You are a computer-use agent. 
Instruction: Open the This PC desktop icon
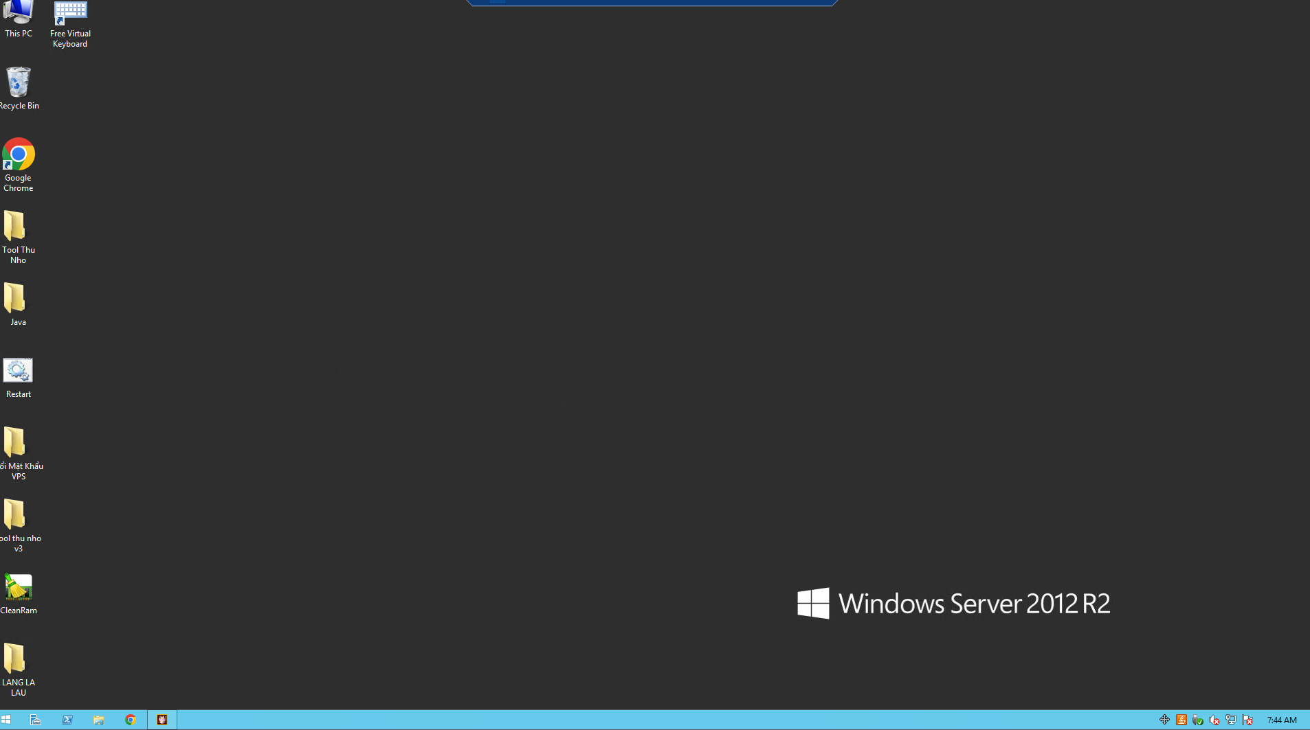point(19,19)
